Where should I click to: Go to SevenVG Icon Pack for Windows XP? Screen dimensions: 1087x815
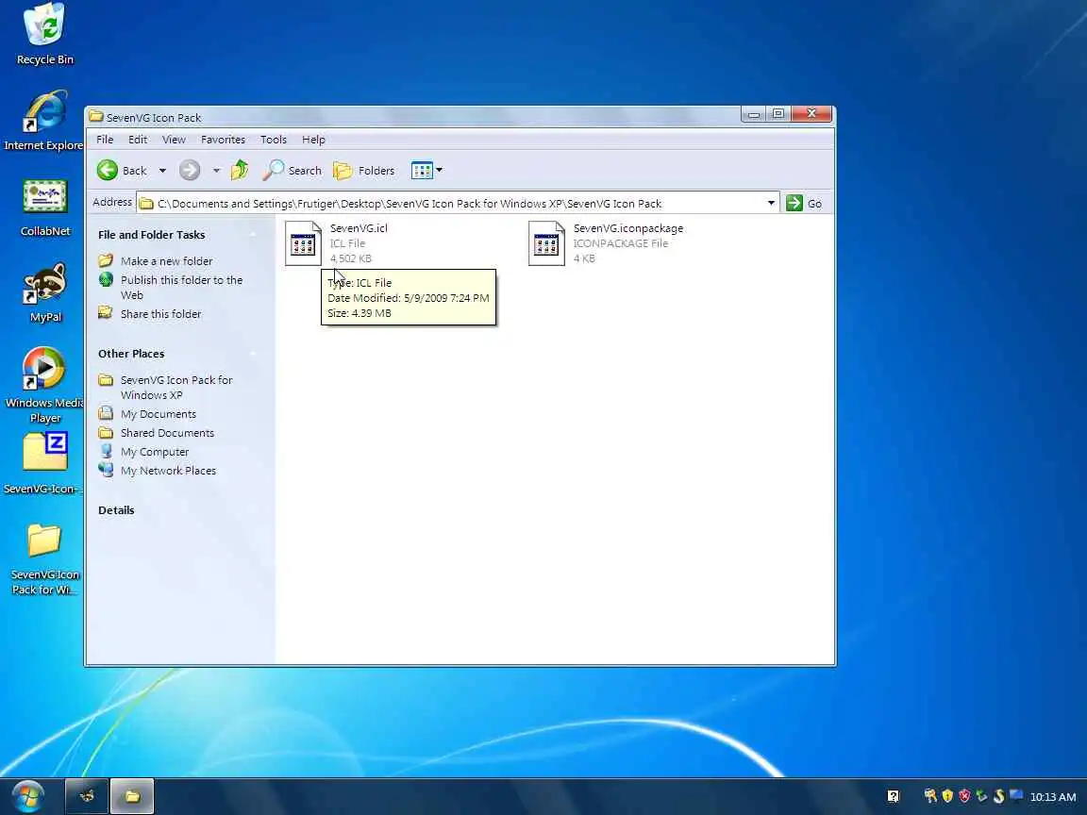point(176,388)
